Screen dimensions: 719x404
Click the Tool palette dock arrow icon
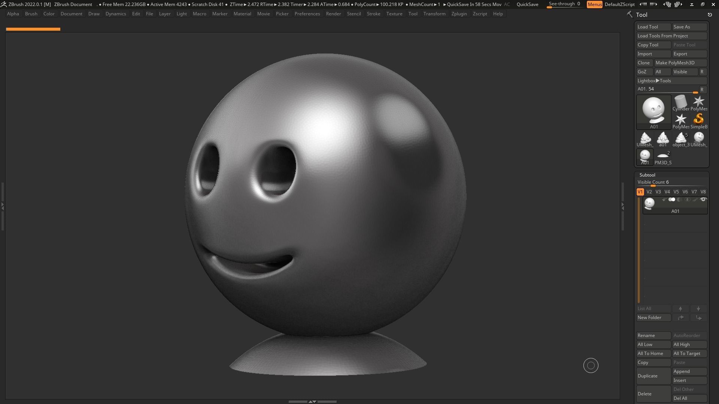tap(710, 15)
